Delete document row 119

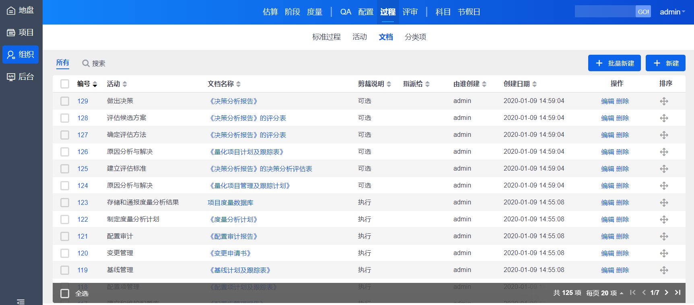[x=622, y=270]
